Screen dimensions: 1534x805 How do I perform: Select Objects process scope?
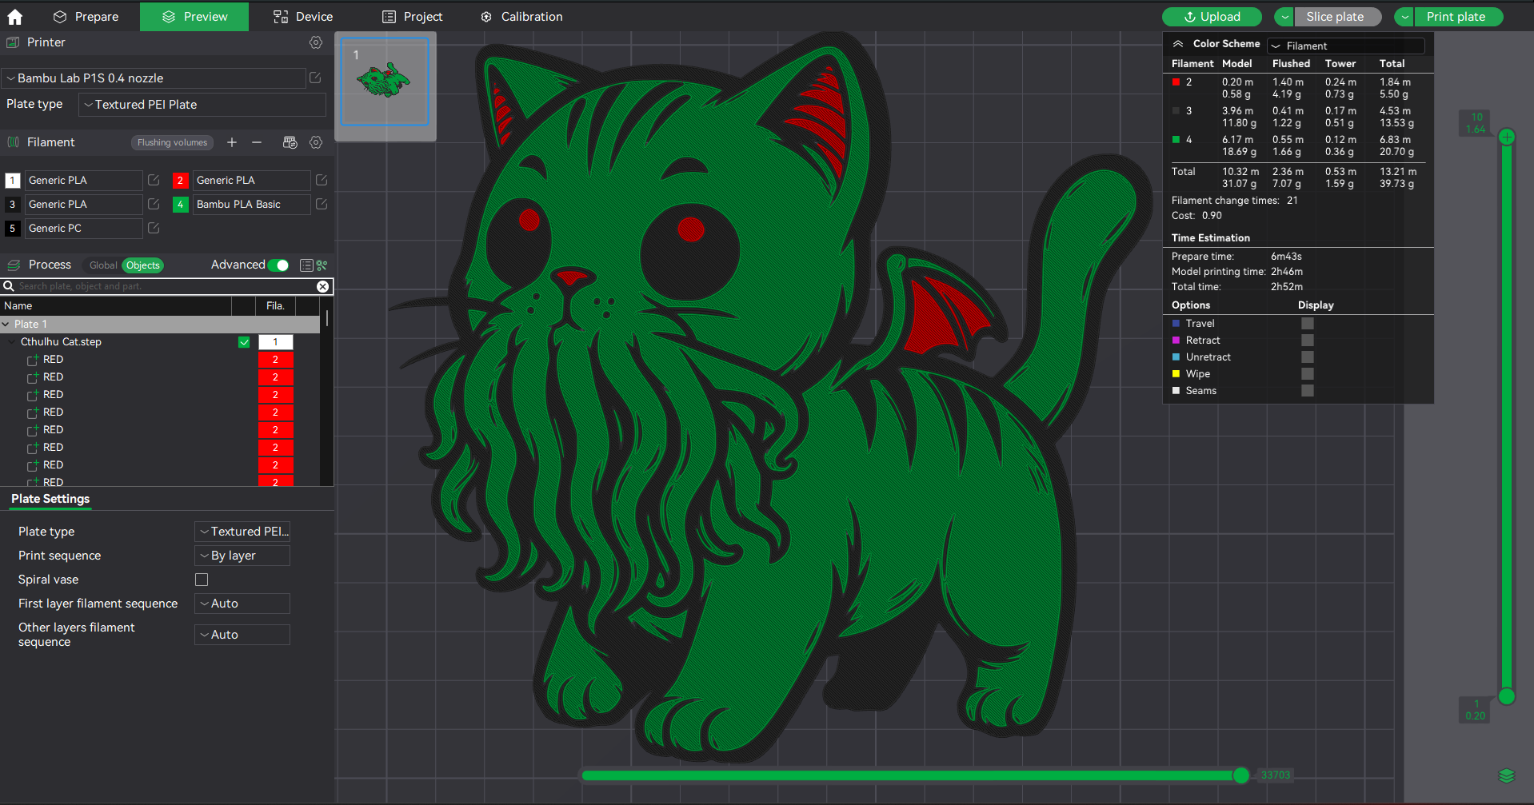(143, 265)
